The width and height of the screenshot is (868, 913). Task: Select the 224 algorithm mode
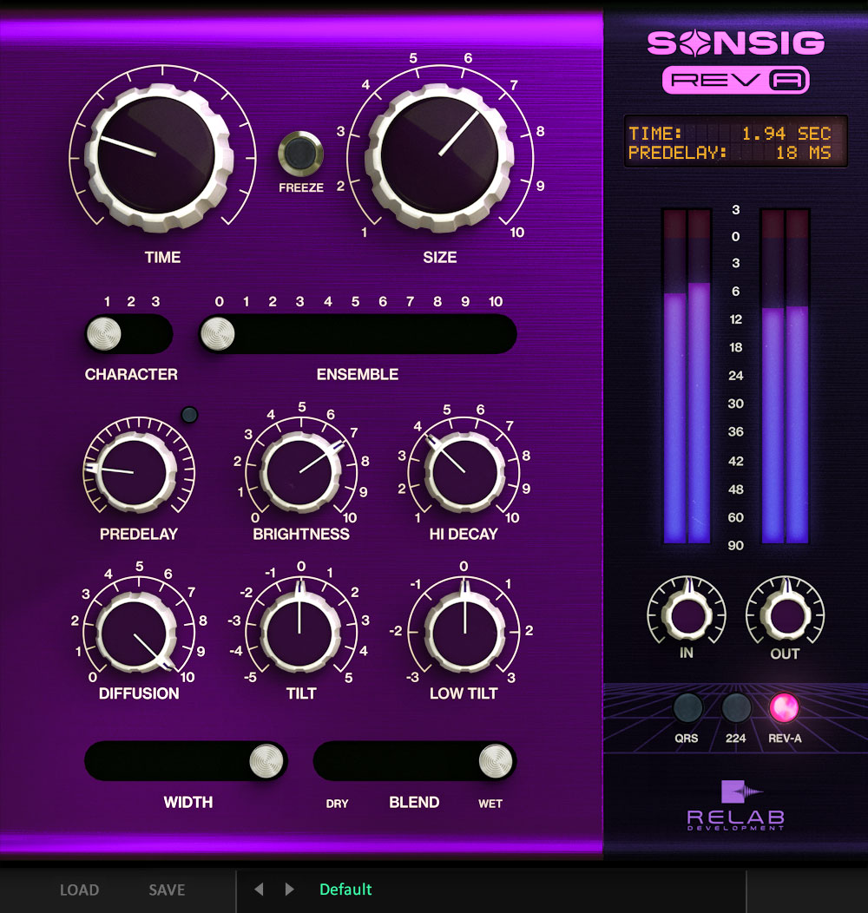tap(736, 710)
